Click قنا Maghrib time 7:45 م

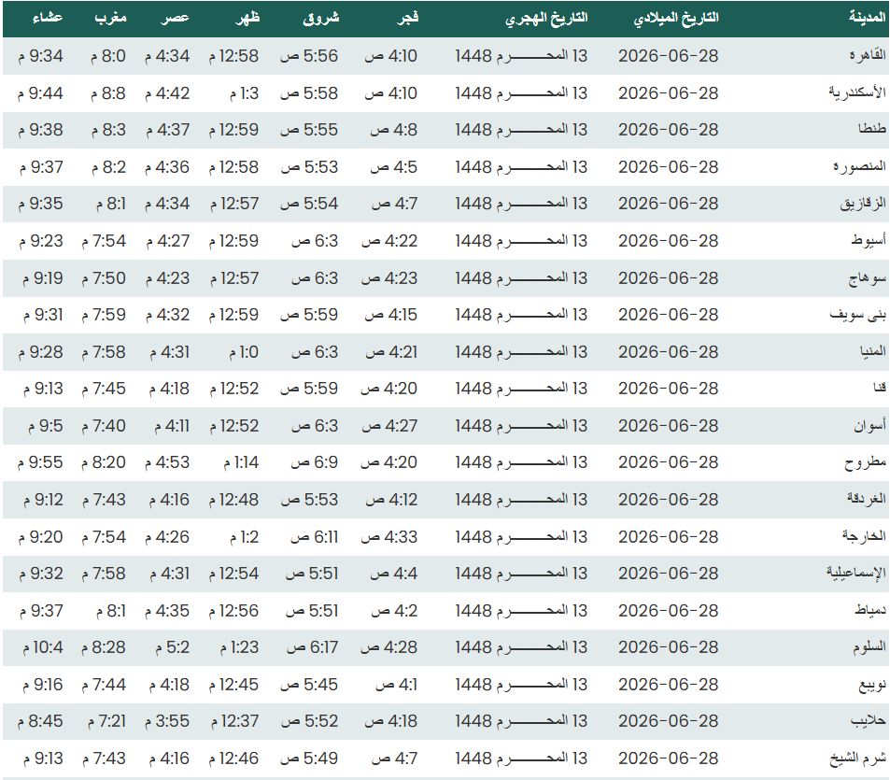(x=104, y=389)
